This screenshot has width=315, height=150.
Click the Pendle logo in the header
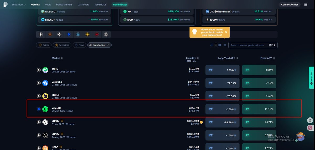(5, 4)
